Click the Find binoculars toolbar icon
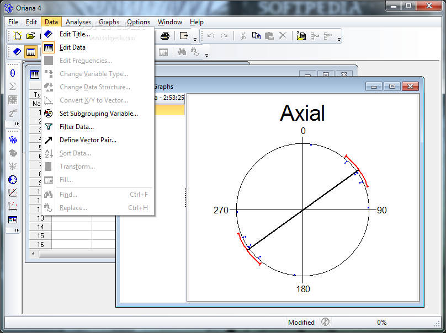The width and height of the screenshot is (446, 333). 182,52
